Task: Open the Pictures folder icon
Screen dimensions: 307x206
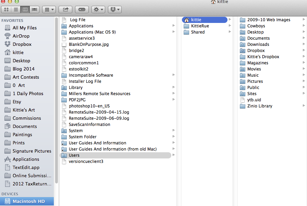Action: pos(243,81)
